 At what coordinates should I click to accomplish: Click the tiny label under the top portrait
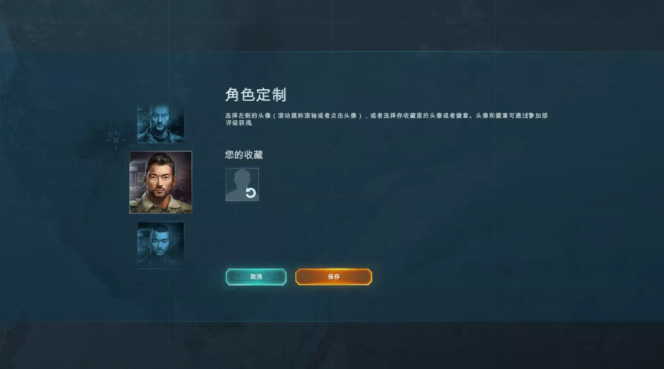click(137, 146)
